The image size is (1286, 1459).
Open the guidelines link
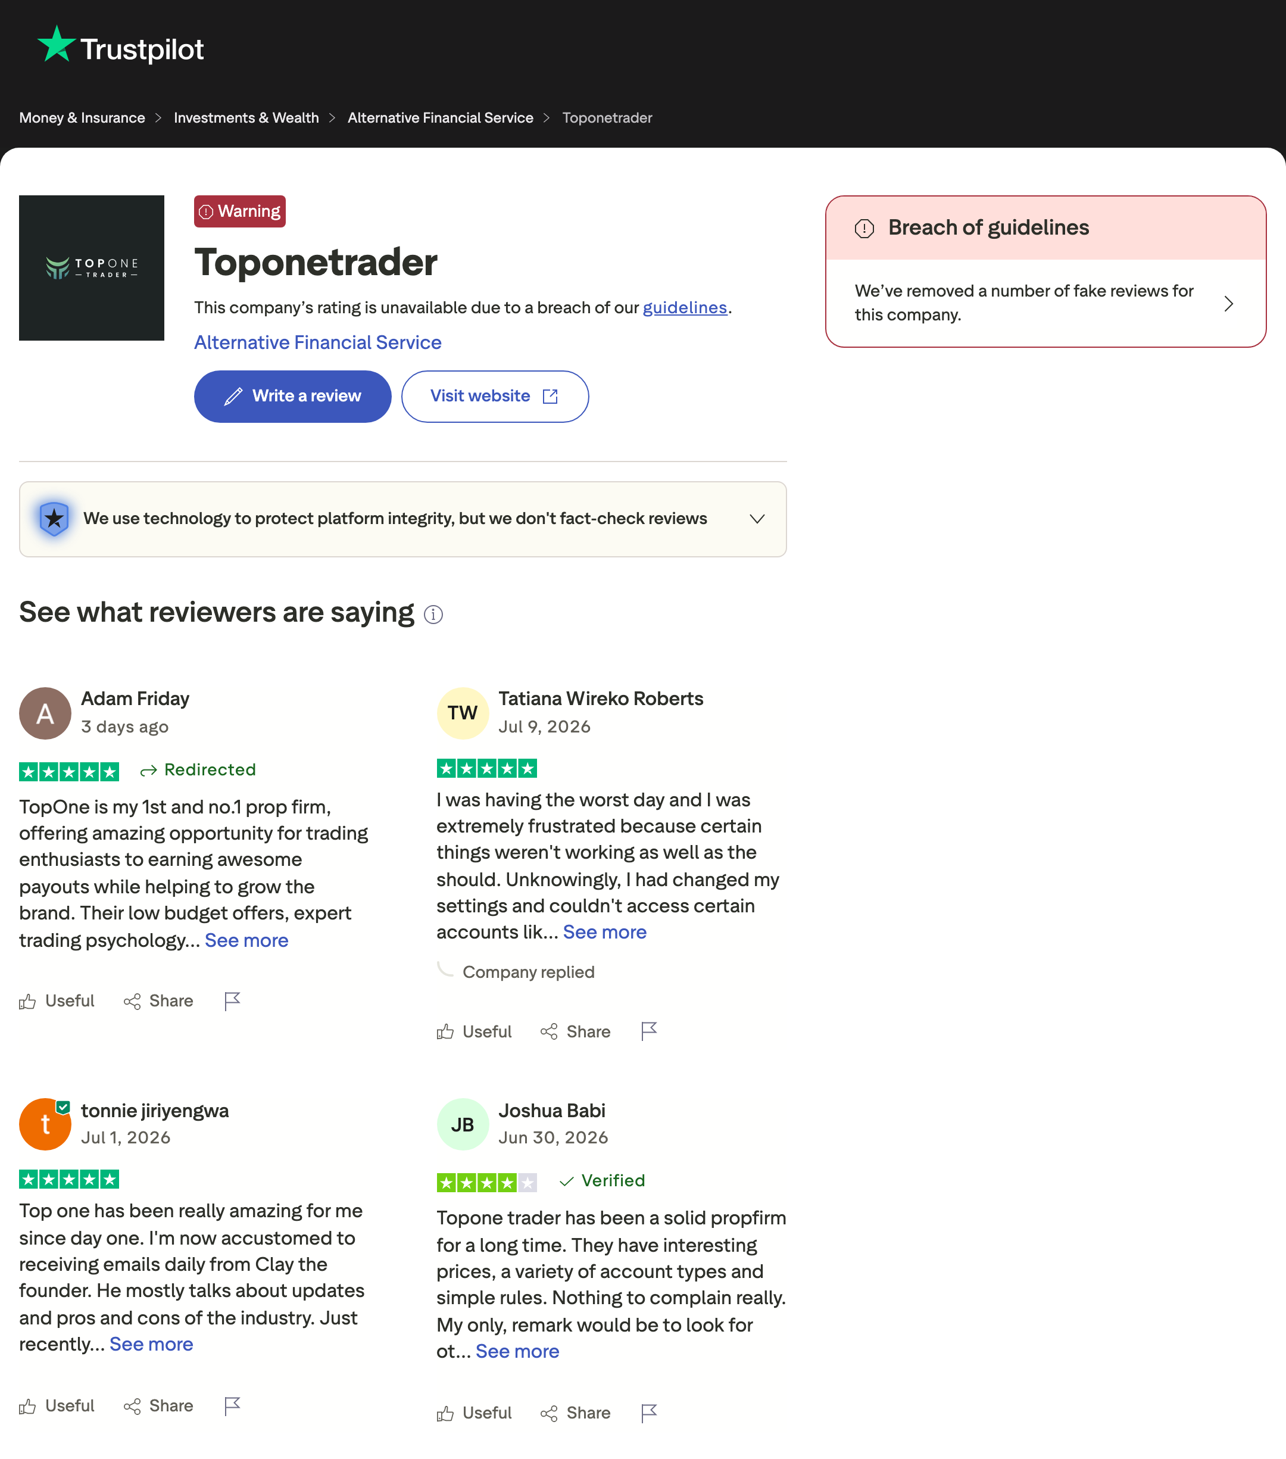(x=685, y=308)
